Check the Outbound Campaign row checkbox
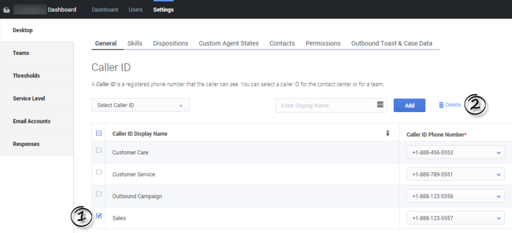This screenshot has height=233, width=512. click(x=99, y=194)
